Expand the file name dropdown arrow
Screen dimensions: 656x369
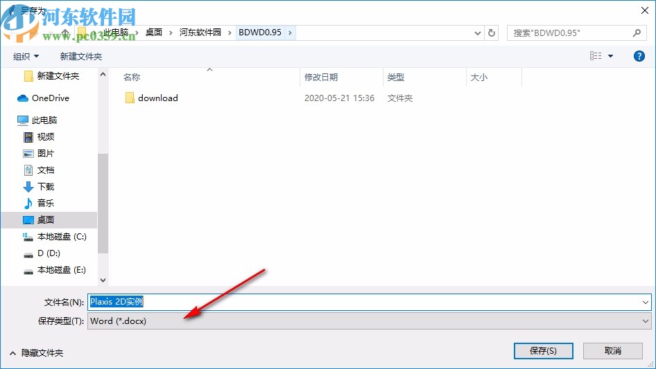click(x=645, y=302)
